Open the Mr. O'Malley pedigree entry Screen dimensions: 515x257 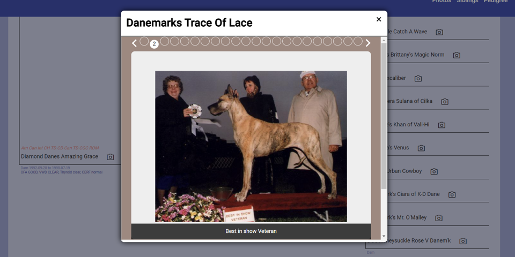pos(407,217)
